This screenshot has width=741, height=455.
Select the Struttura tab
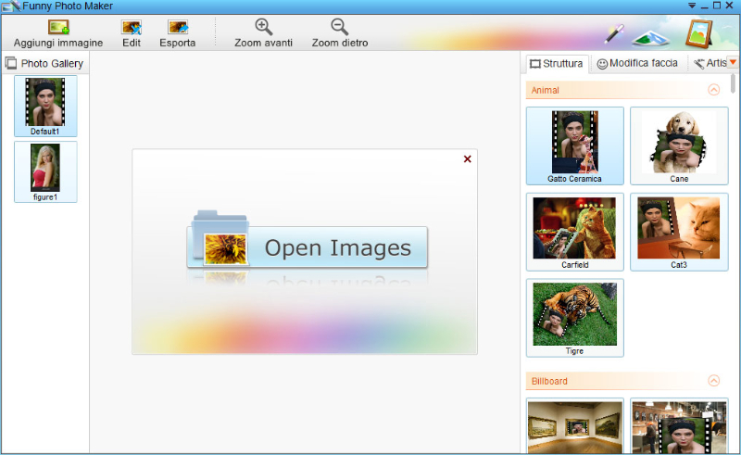pos(557,64)
